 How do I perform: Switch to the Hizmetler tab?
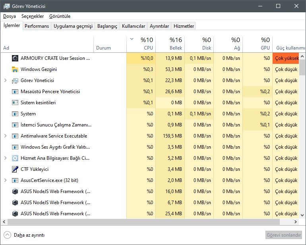(x=184, y=26)
